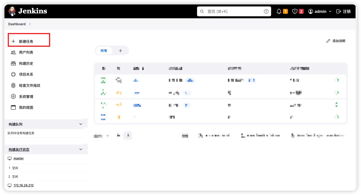Focus the 查找 search field
Screen dimensions: 361x195
(x=234, y=11)
